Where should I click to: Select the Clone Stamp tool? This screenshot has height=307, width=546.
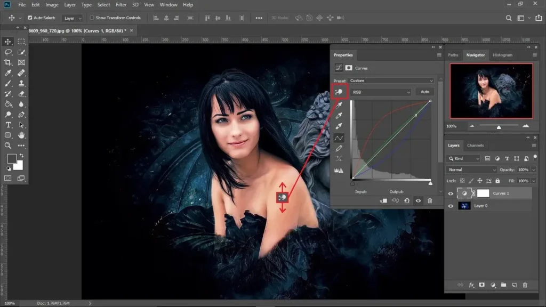click(x=21, y=84)
